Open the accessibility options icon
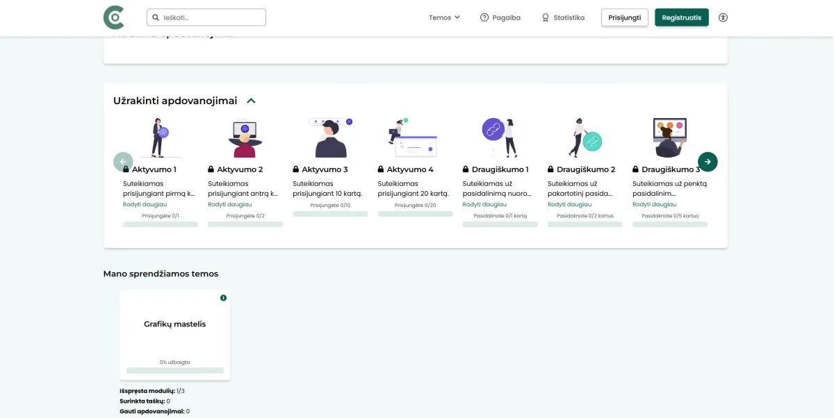This screenshot has width=834, height=418. click(x=723, y=17)
